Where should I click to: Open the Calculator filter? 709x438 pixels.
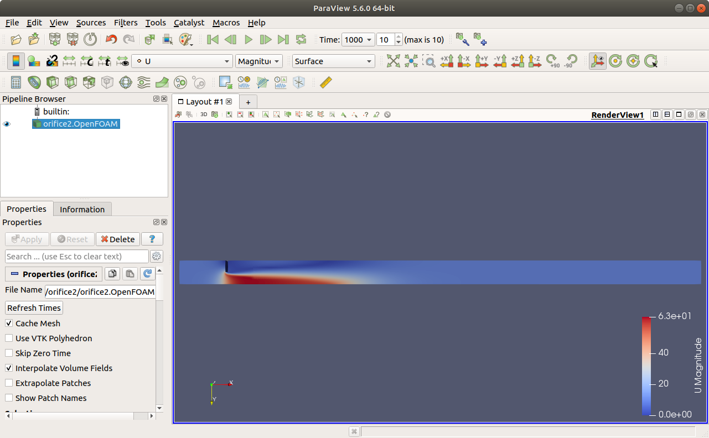click(x=16, y=82)
